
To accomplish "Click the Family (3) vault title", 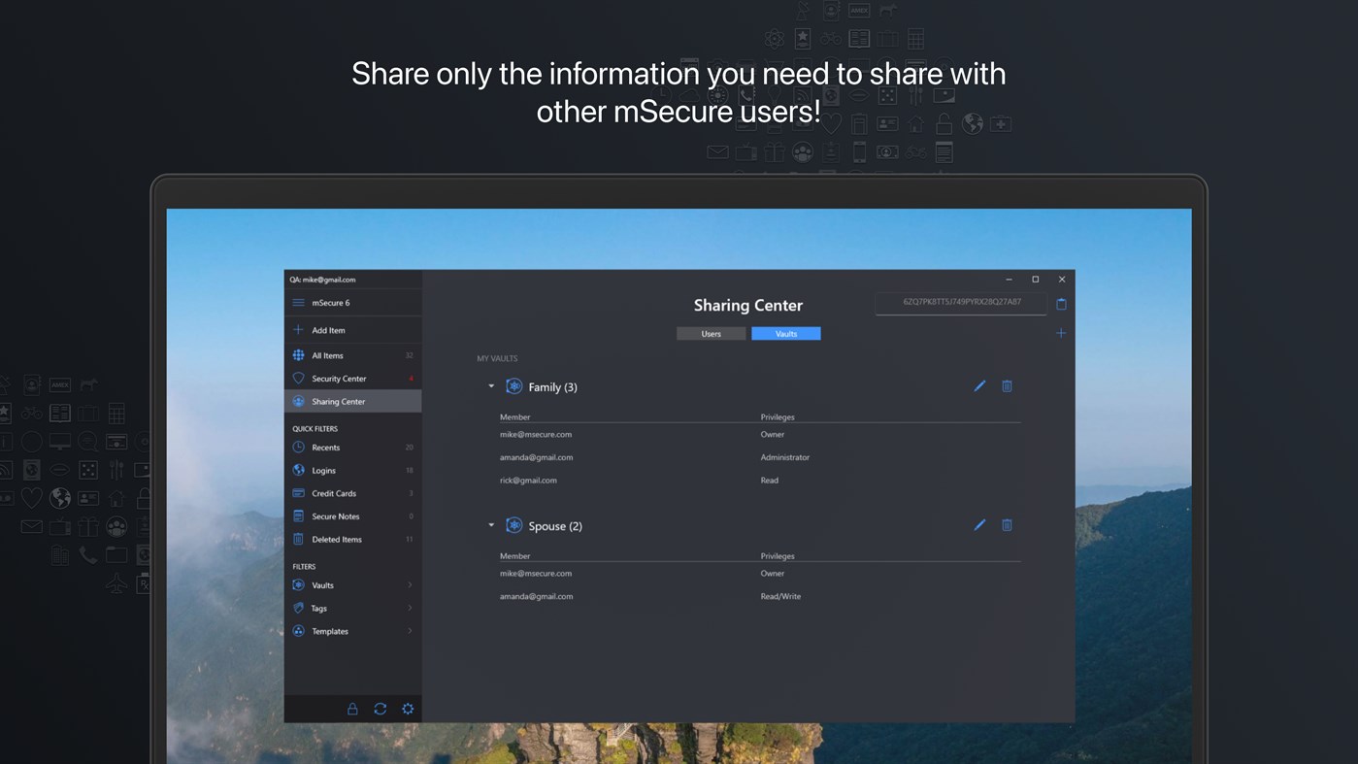I will 553,387.
